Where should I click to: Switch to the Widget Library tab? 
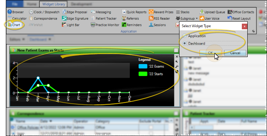click(x=54, y=4)
